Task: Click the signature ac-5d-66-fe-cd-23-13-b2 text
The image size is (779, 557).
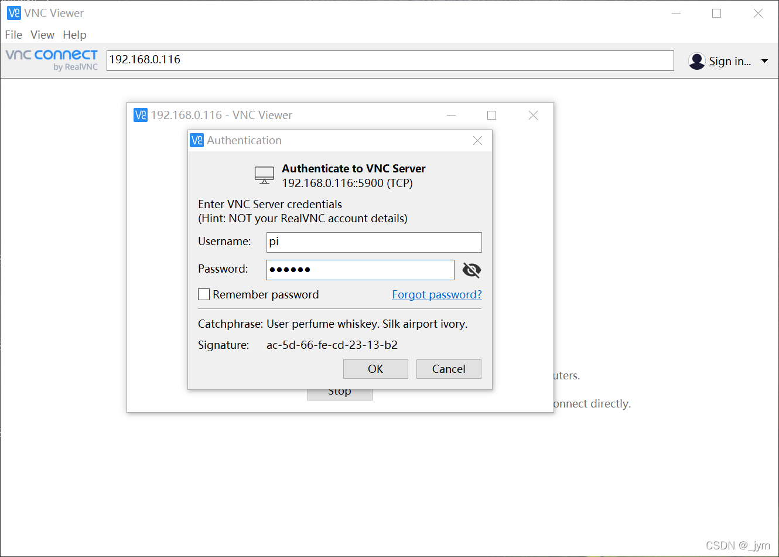Action: click(332, 345)
